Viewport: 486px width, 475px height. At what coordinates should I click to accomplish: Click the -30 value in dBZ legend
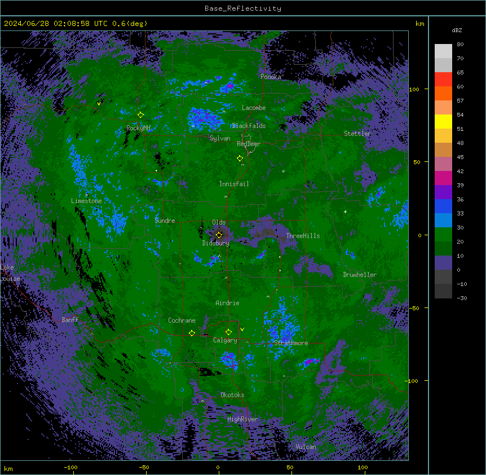pyautogui.click(x=462, y=298)
